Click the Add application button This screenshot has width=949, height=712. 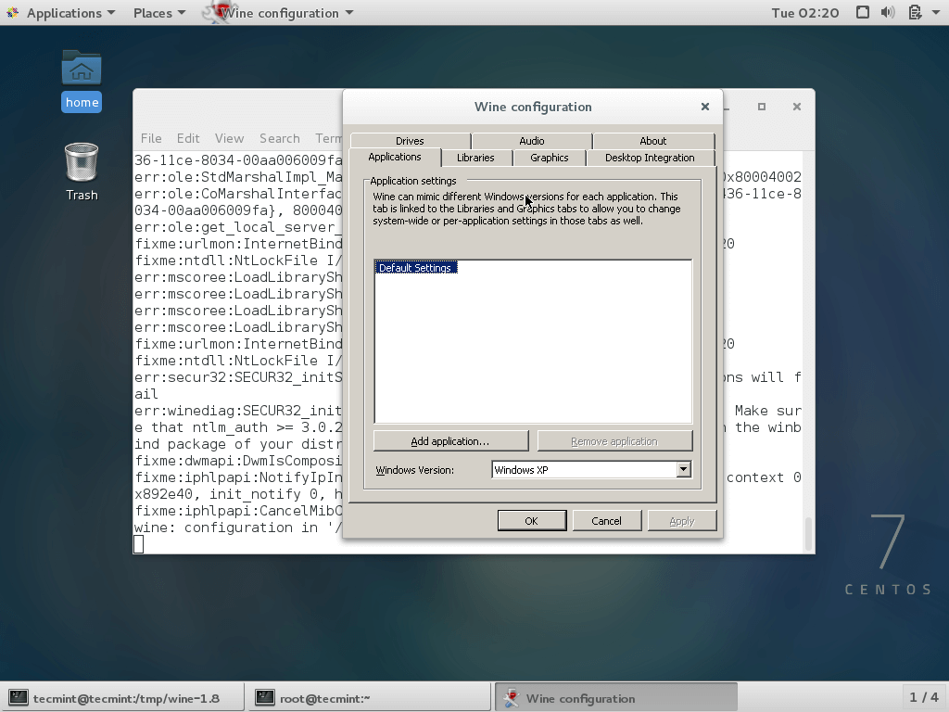click(x=450, y=441)
